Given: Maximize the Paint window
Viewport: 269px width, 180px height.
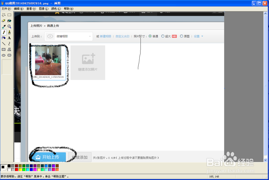Looking at the screenshot, I should pos(260,3).
